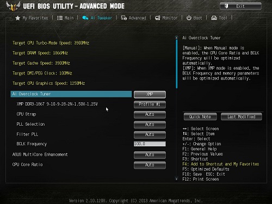
Task: Click the Advanced tab's settings icon
Action: click(x=124, y=18)
